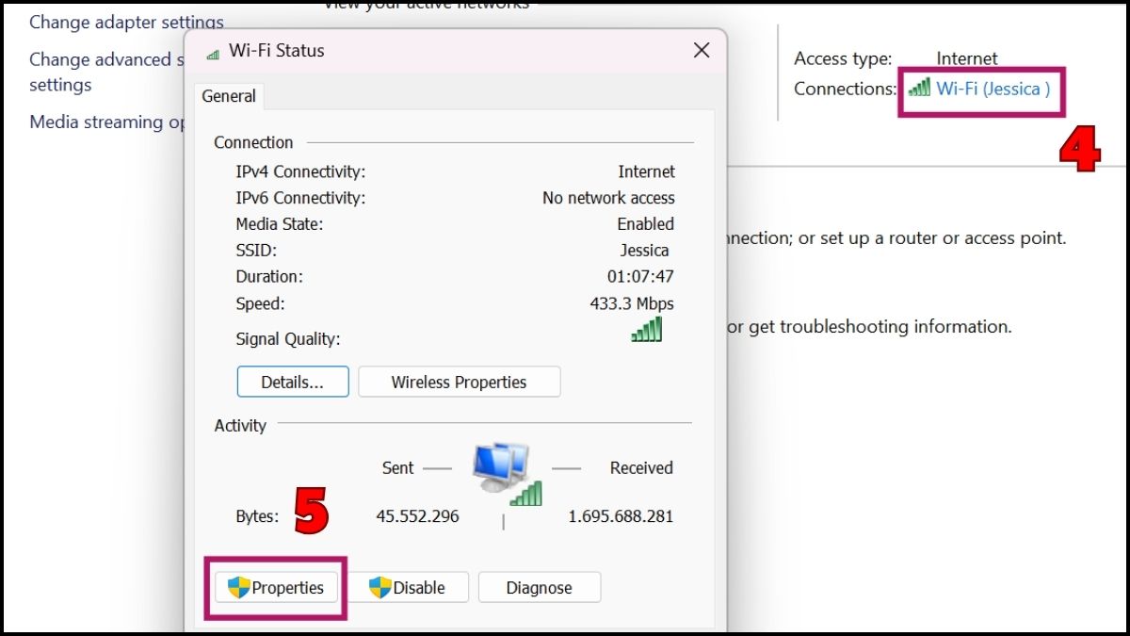Click the Speed value 433.3 Mbps
Screen dimensions: 1130x636
pyautogui.click(x=631, y=303)
